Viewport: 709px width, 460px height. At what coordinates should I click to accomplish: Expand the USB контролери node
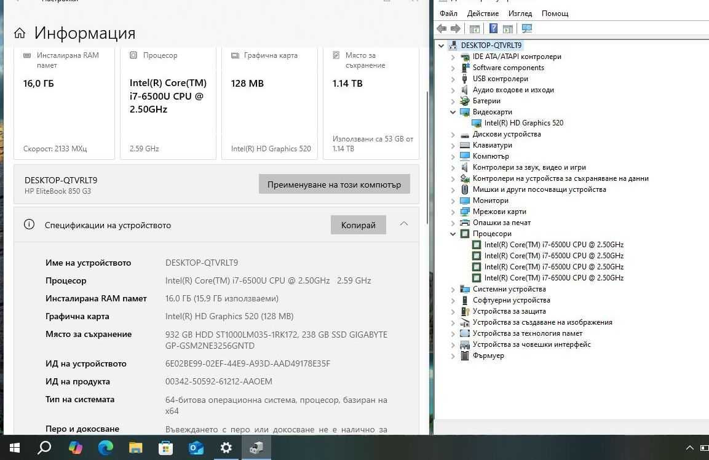453,79
